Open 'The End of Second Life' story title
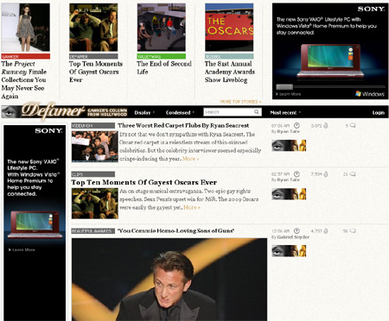 164,67
